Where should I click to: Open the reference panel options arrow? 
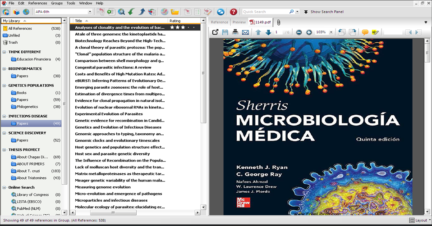(426, 22)
